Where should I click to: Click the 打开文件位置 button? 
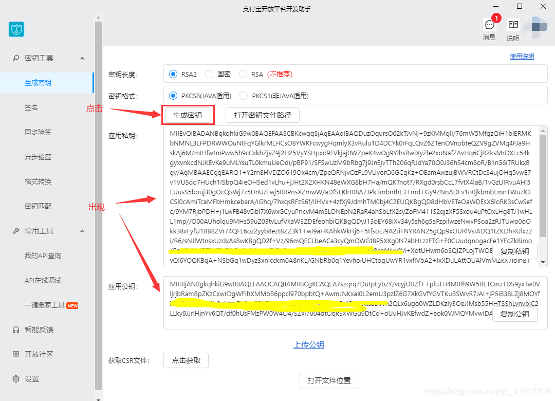click(329, 380)
